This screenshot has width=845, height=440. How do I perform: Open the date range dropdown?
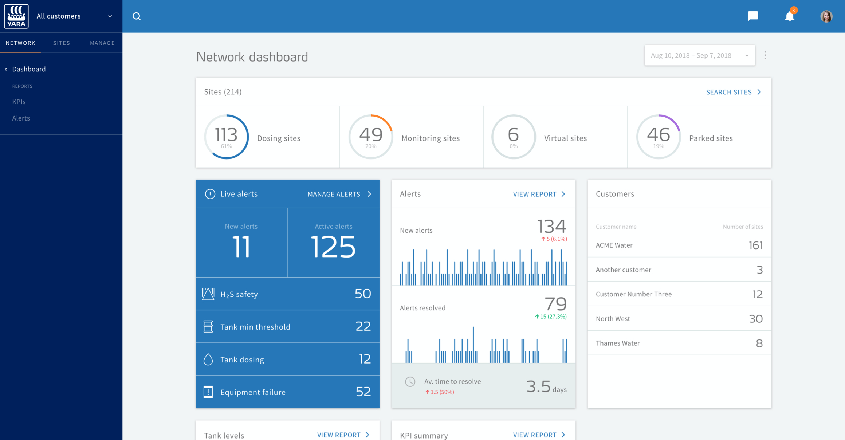(x=699, y=55)
